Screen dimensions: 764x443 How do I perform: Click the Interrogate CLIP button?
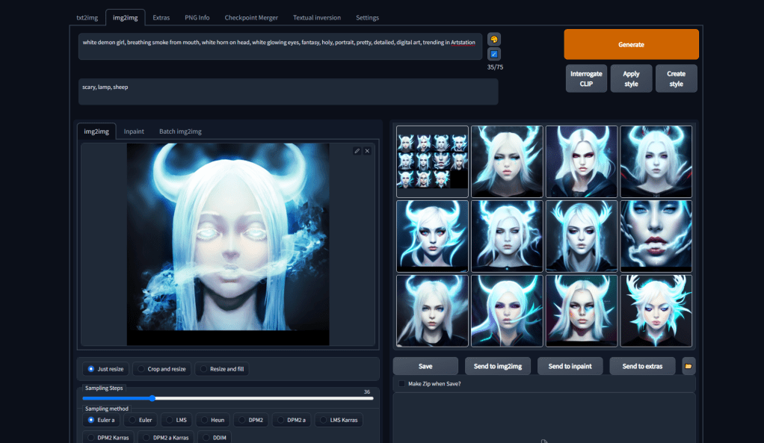coord(586,78)
